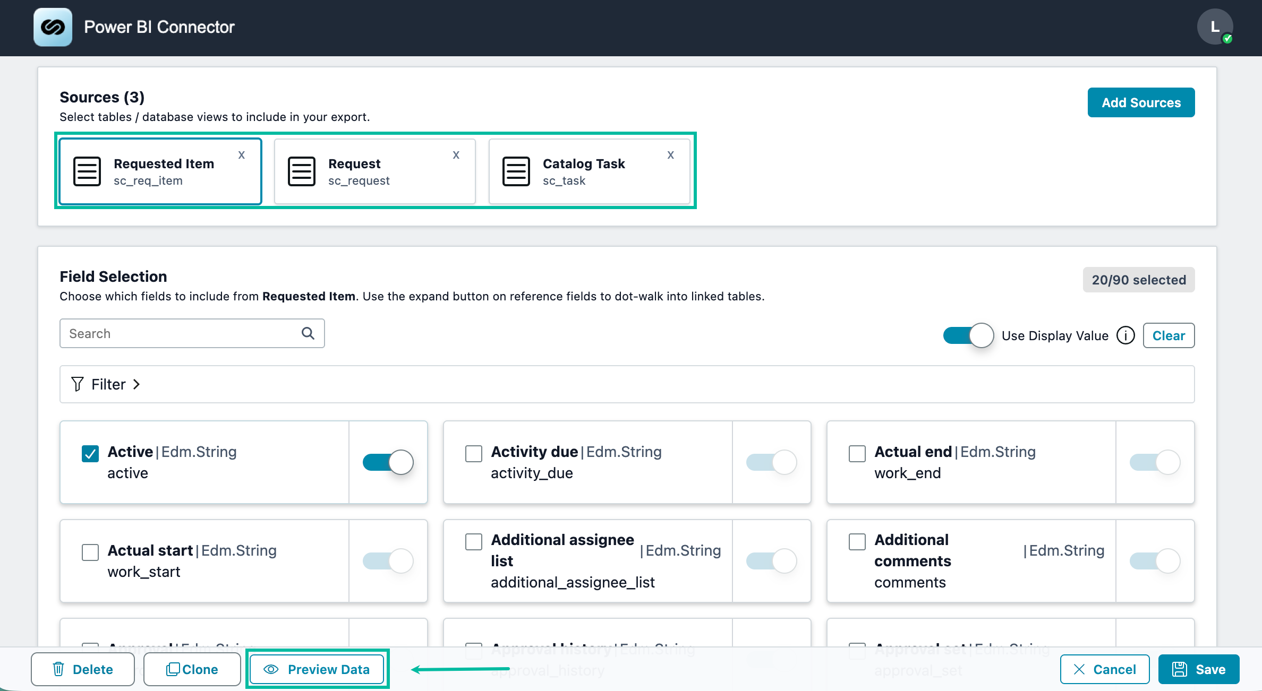Click the floppy disk icon in Save
Viewport: 1262px width, 691px height.
click(x=1180, y=669)
